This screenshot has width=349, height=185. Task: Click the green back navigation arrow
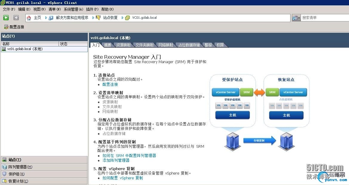click(6, 18)
